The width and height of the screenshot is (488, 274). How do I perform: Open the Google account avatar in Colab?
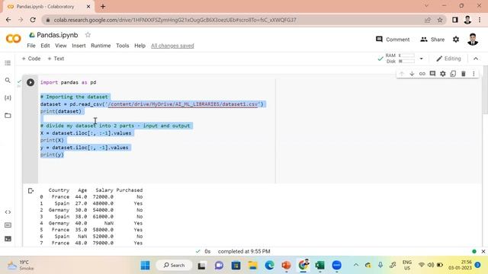click(473, 40)
